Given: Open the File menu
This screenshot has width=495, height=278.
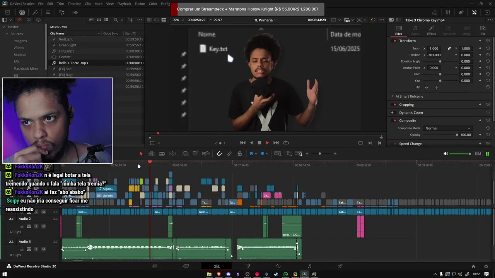Looking at the screenshot, I should pos(41,3).
